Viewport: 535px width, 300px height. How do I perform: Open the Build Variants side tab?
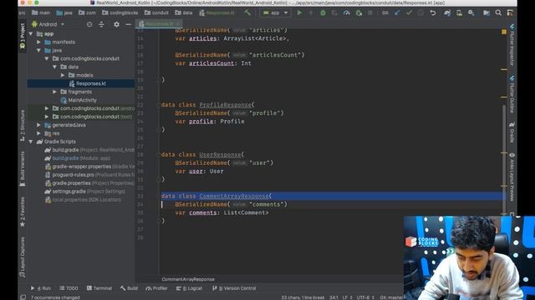(23, 168)
